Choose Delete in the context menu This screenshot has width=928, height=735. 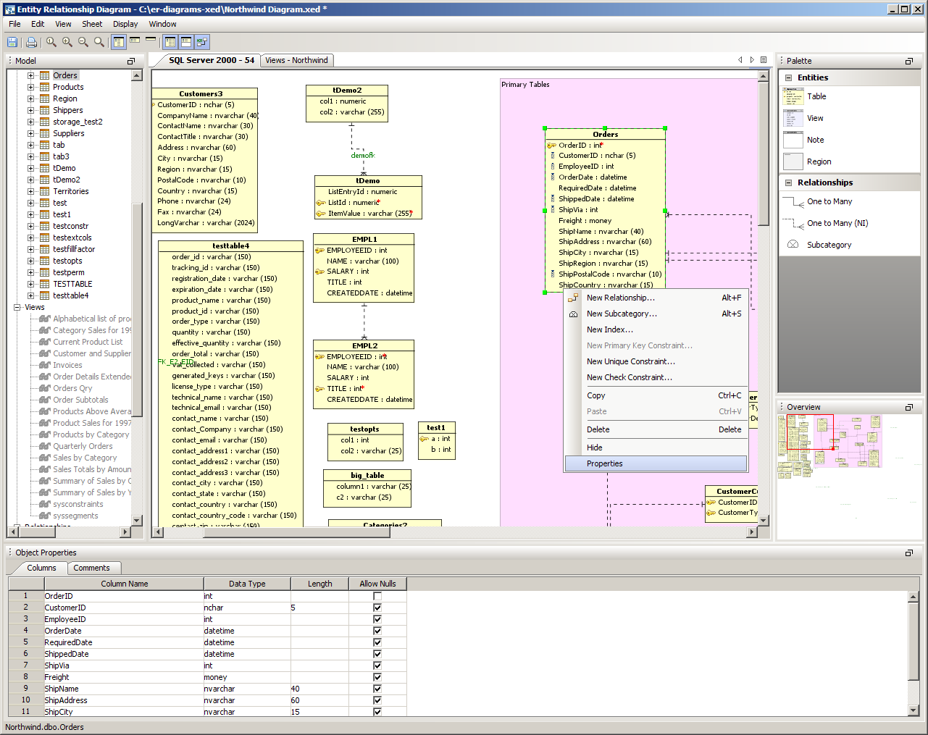point(656,429)
